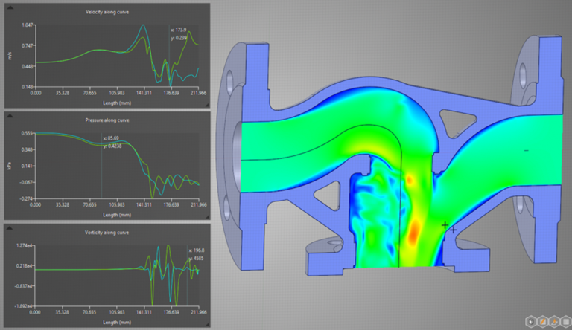Click the x: 196.8 readout in vorticity chart
The height and width of the screenshot is (330, 572).
197,250
